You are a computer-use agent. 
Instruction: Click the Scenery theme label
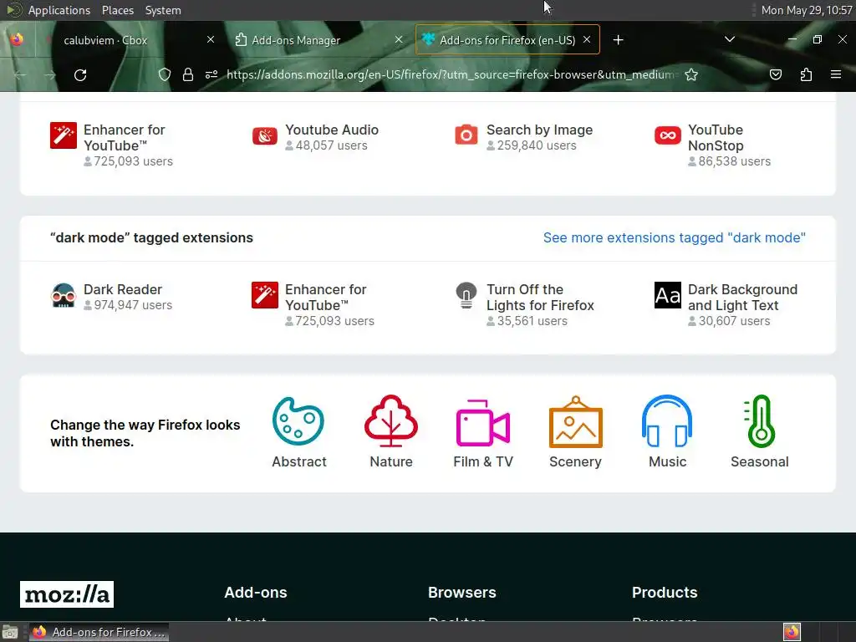575,461
